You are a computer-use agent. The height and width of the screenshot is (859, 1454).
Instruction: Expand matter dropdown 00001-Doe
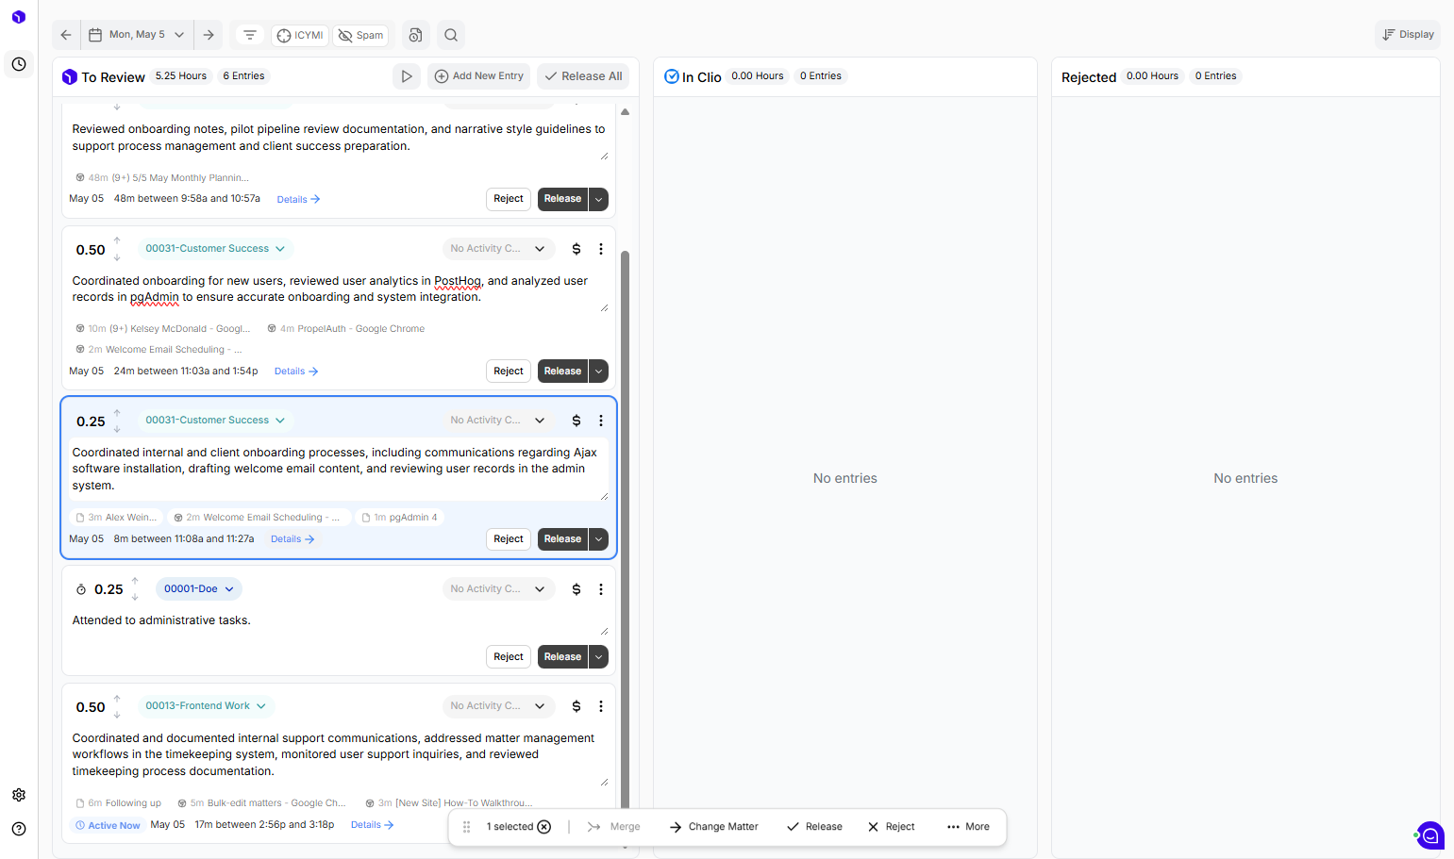[199, 589]
